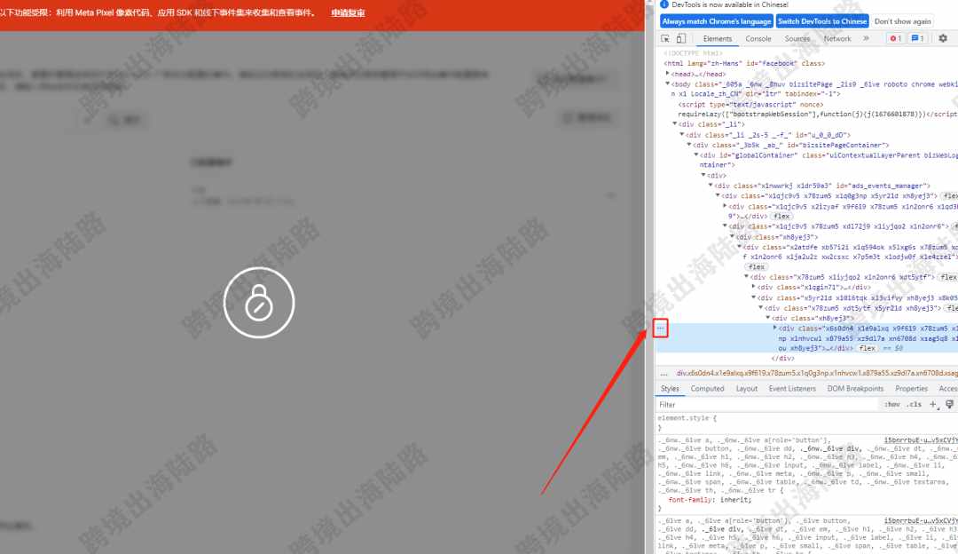Open the stylesheet link beside the ._6lve a rule

[921, 521]
